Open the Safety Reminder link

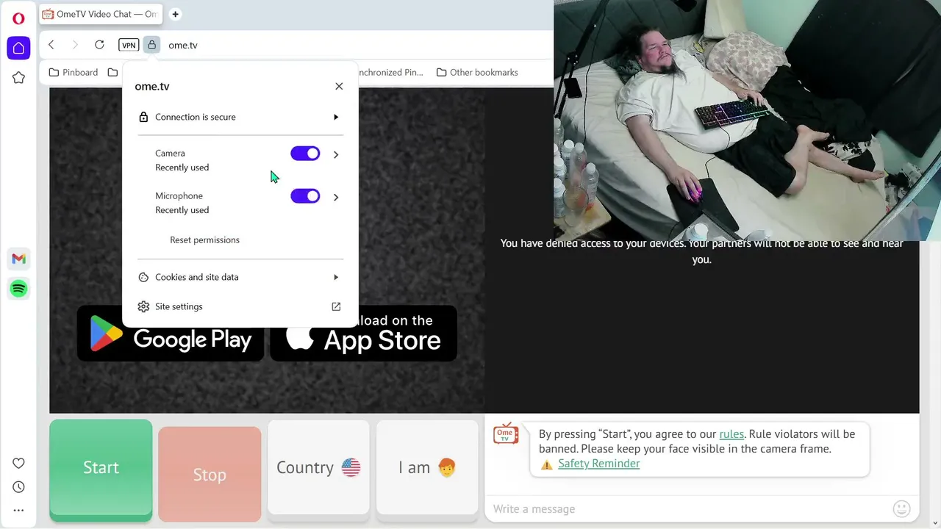coord(598,464)
